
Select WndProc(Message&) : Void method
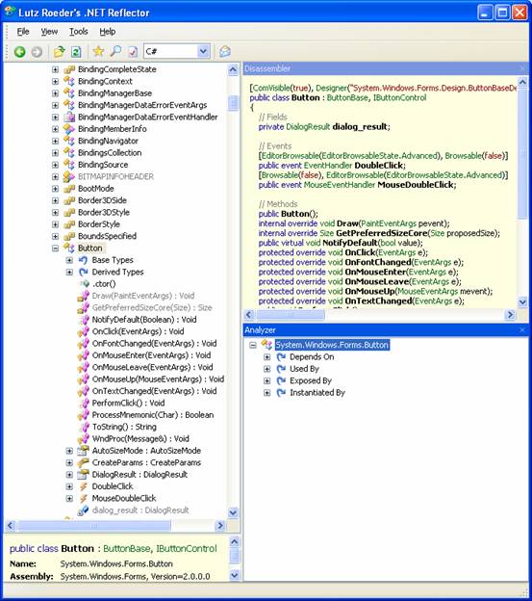(x=140, y=439)
